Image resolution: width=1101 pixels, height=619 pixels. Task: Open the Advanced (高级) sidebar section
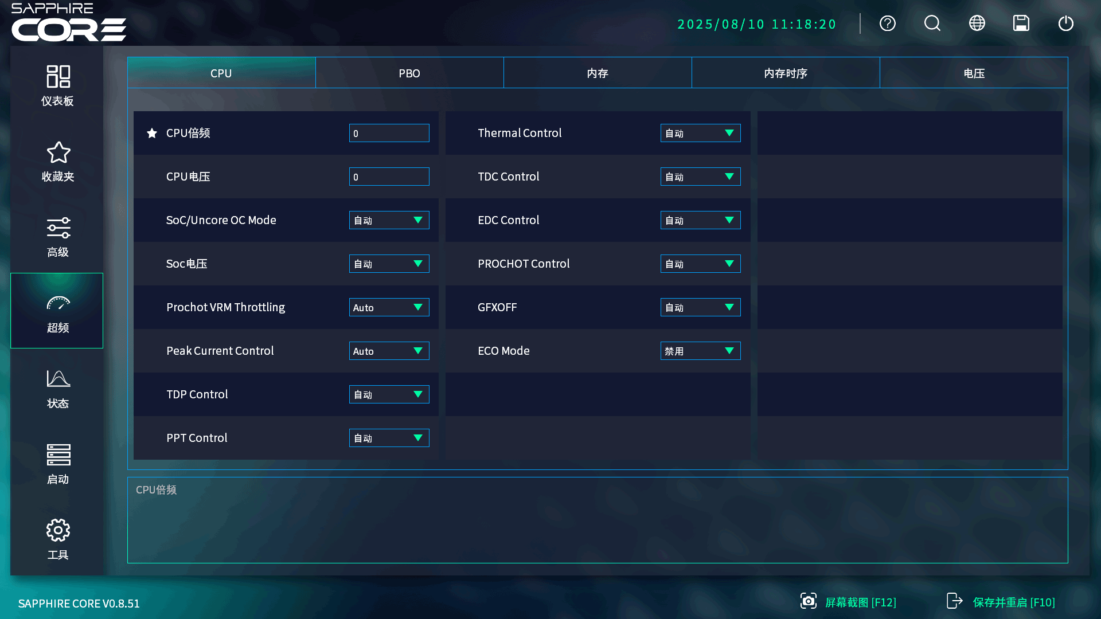(57, 236)
